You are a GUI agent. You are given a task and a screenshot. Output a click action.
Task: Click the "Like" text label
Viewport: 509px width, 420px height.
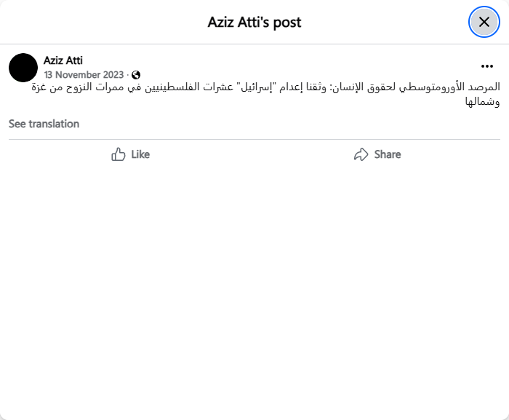coord(140,154)
